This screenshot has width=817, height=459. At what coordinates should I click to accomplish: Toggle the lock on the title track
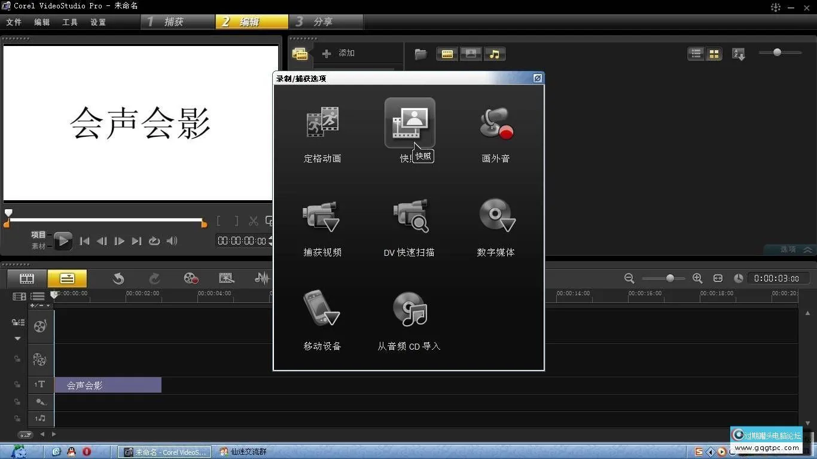[18, 384]
